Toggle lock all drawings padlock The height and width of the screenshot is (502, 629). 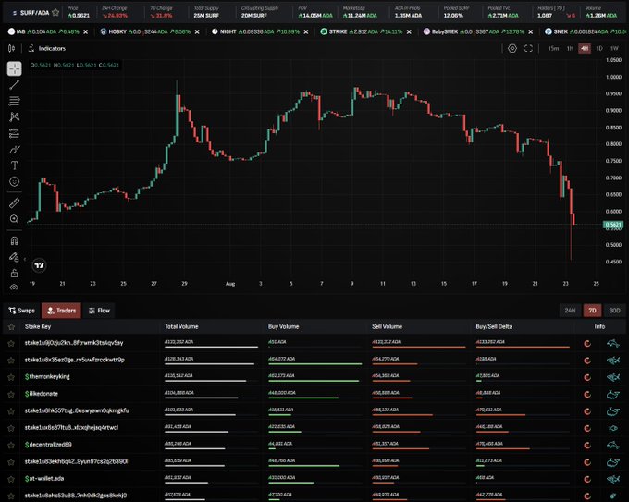(x=15, y=273)
